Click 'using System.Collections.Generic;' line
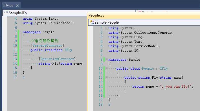The image size is (200, 111). click(x=141, y=33)
